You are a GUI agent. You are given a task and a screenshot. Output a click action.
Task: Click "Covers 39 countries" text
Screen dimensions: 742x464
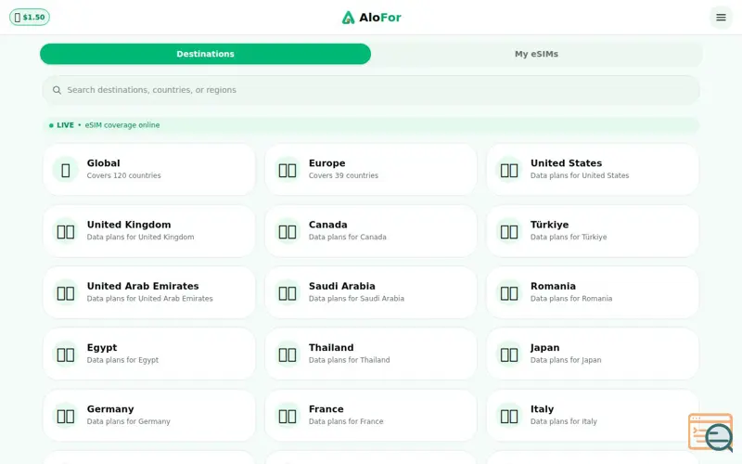pyautogui.click(x=343, y=175)
